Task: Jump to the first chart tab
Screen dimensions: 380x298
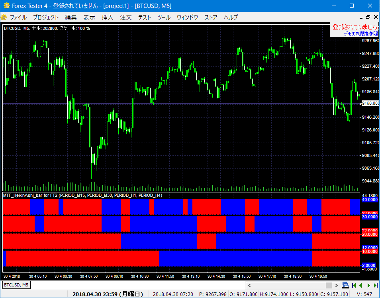Action: (x=354, y=285)
